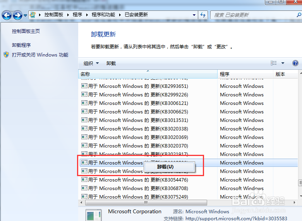The width and height of the screenshot is (302, 221).
Task: Expand the arrow after 程序 breadcrumb
Action: coord(87,15)
